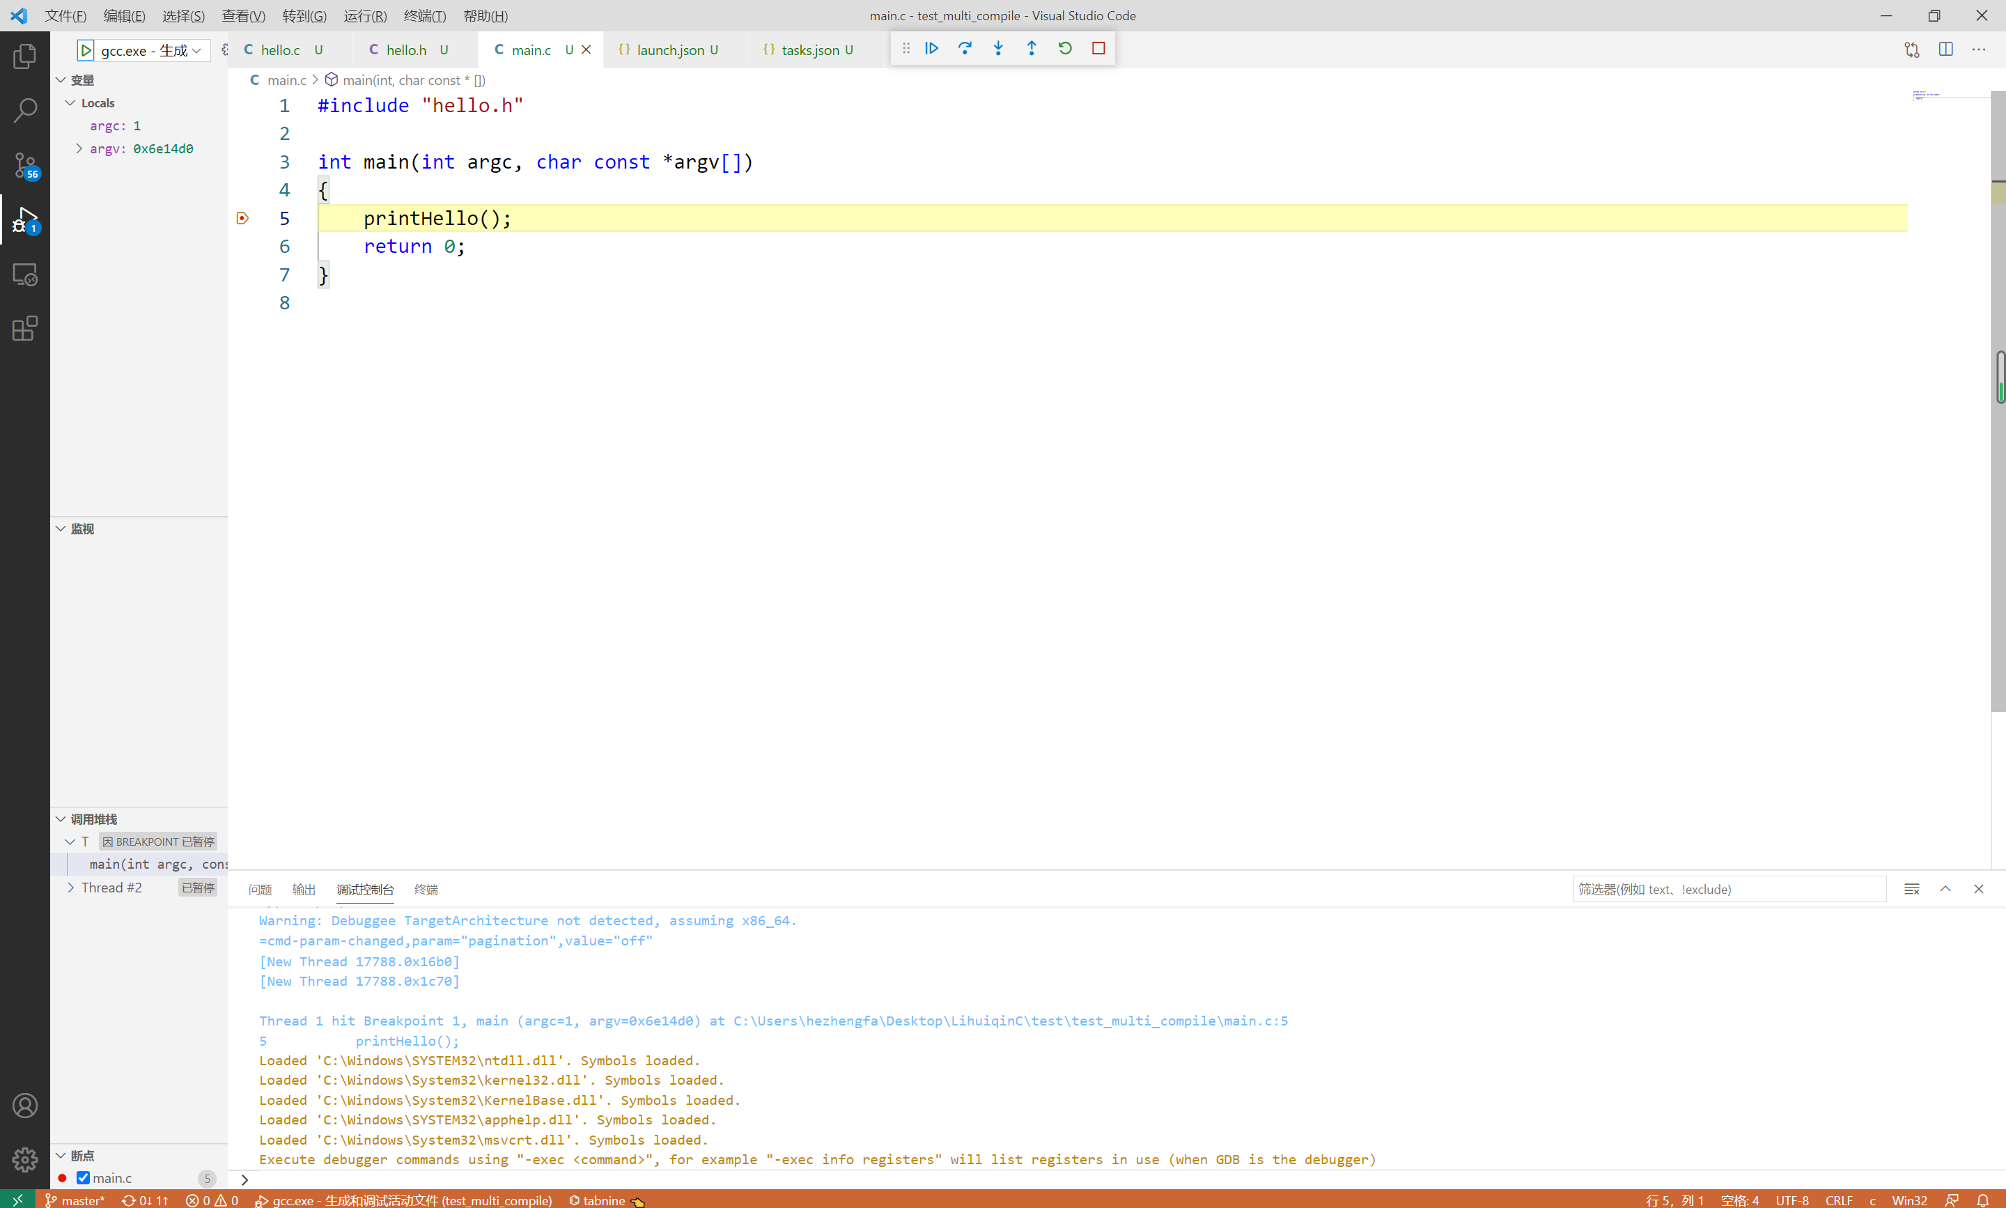Open the gcc.exe debug configuration dropdown
Image resolution: width=2006 pixels, height=1208 pixels.
coord(197,49)
